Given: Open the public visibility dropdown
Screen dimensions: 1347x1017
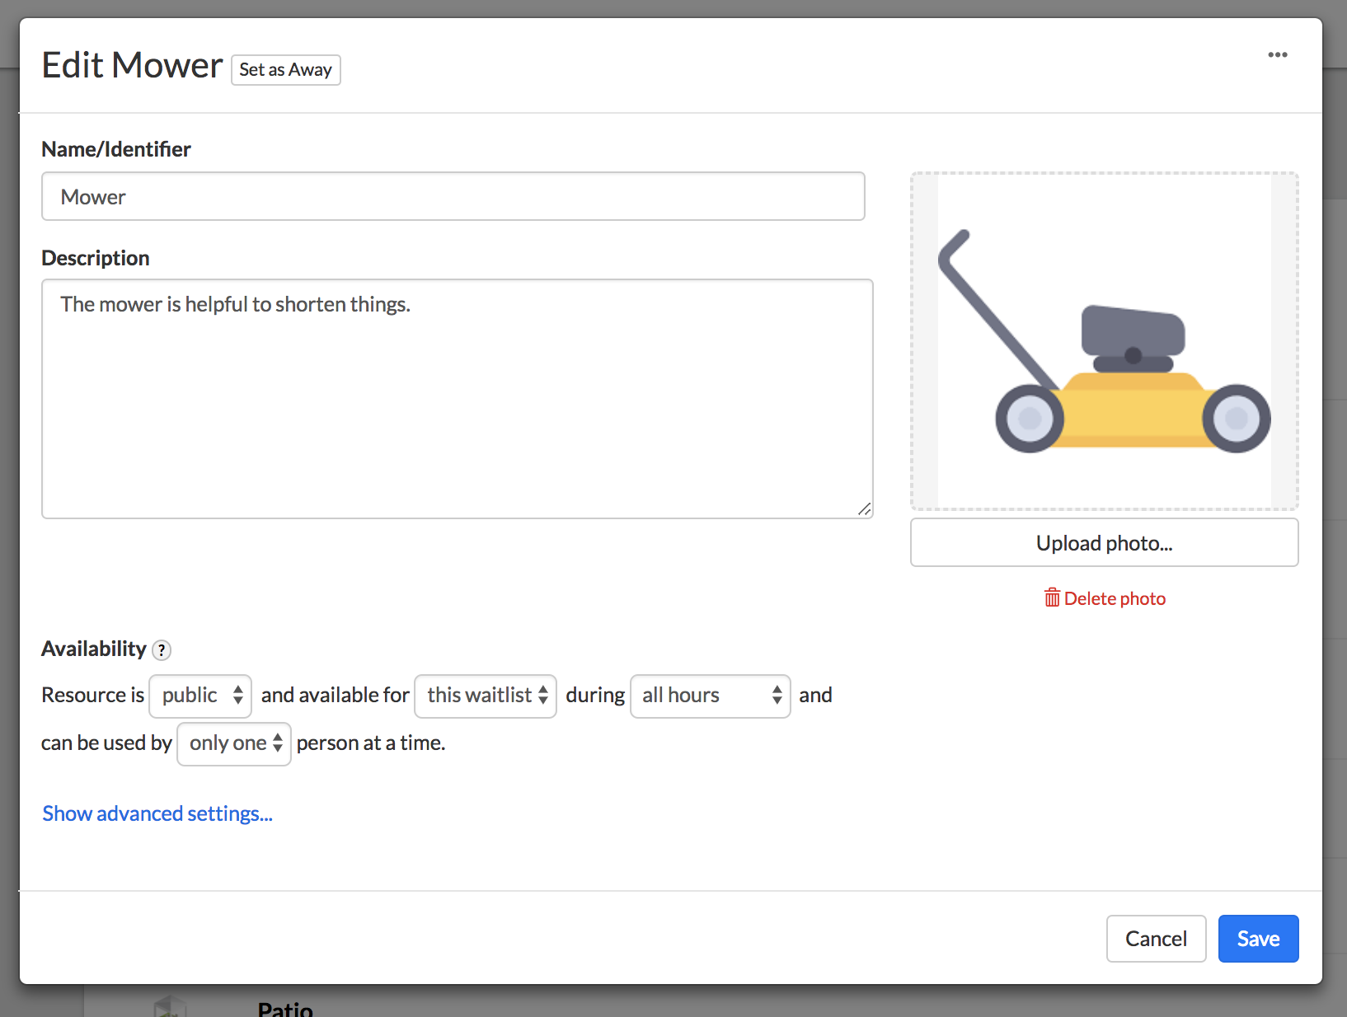Looking at the screenshot, I should 200,696.
